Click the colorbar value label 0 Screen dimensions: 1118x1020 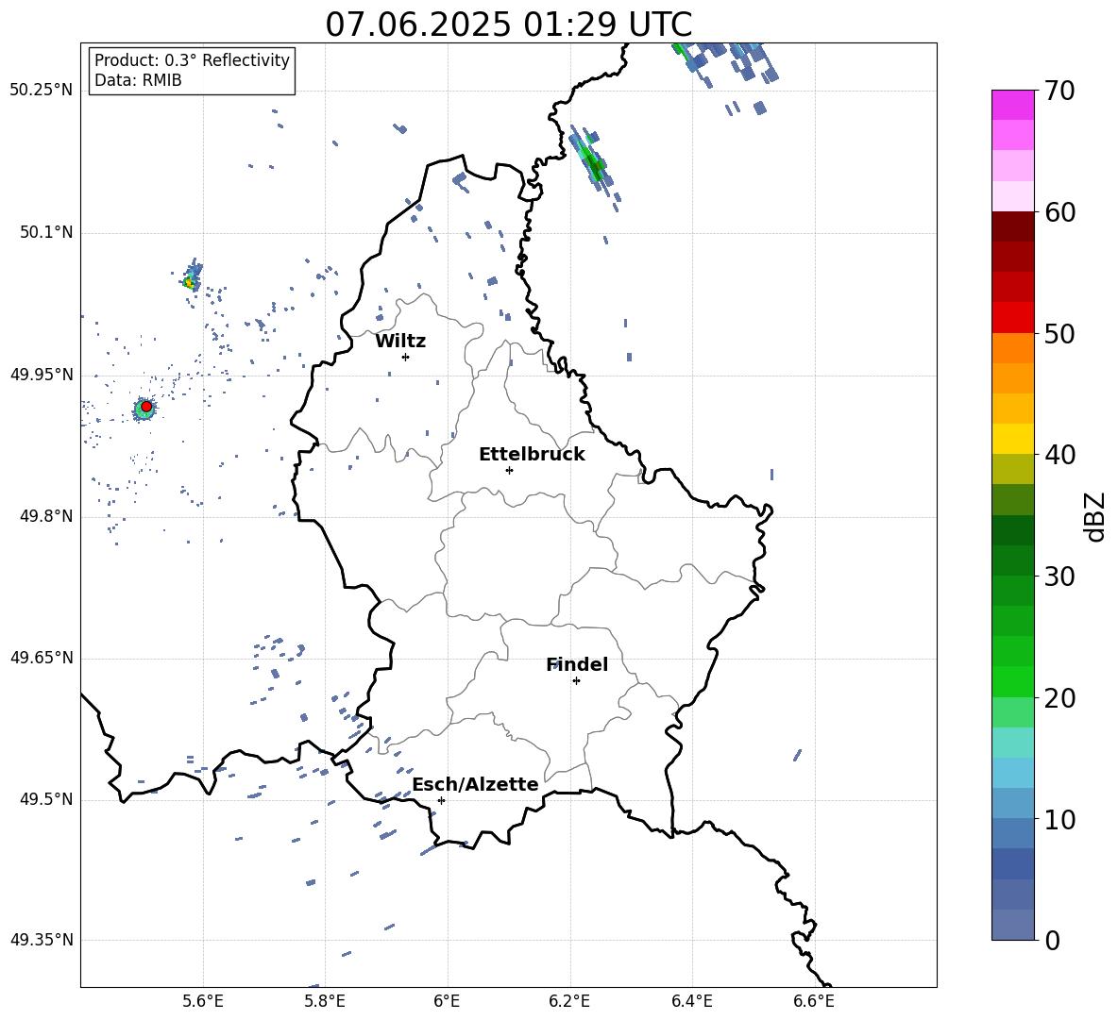point(1052,941)
